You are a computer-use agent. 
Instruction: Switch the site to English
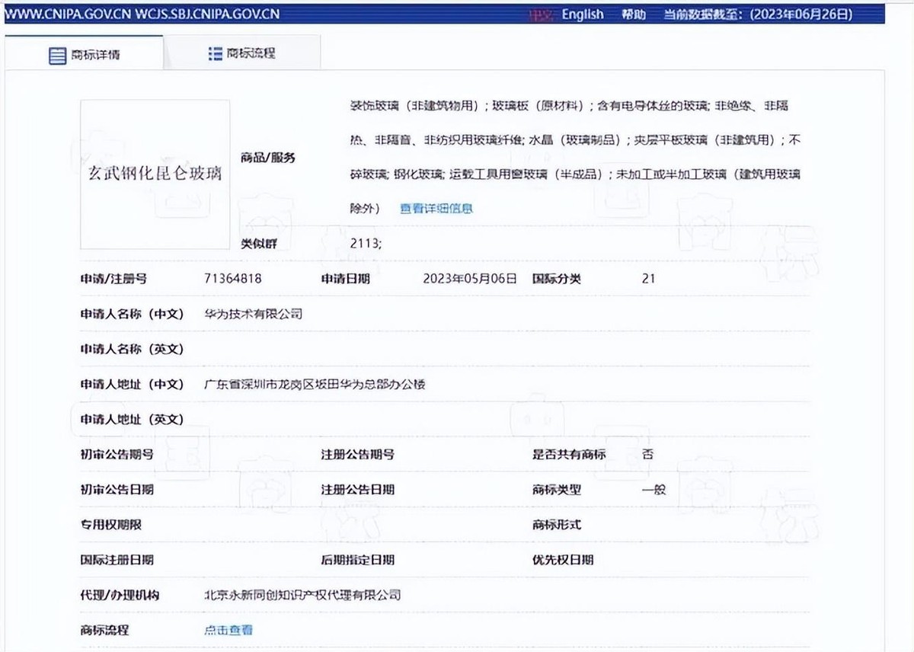tap(582, 14)
